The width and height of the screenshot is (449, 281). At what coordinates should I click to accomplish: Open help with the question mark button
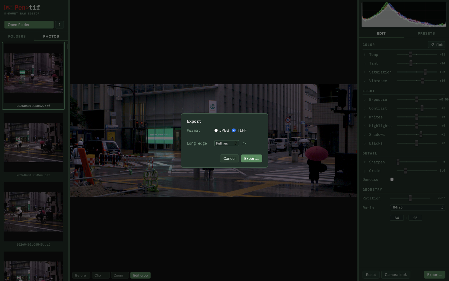click(x=59, y=25)
